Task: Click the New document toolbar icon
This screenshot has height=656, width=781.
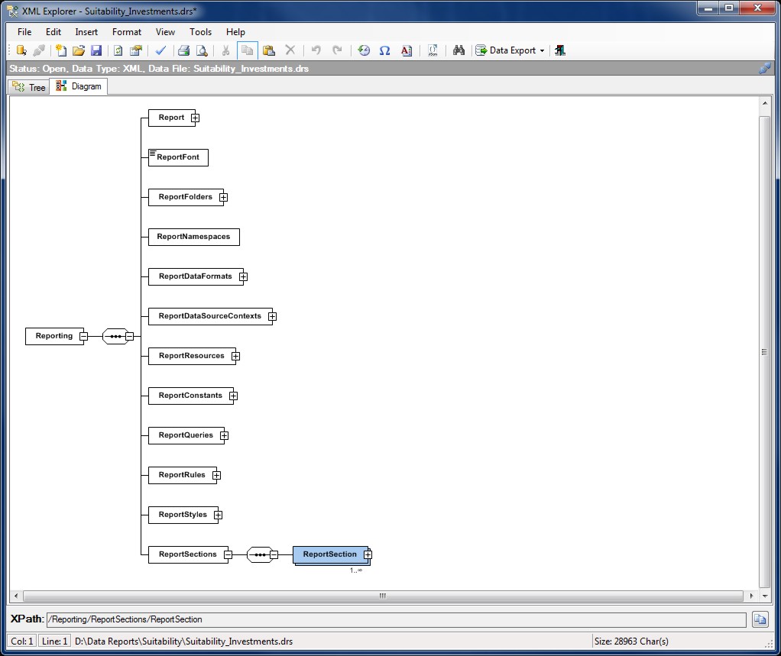Action: pyautogui.click(x=61, y=50)
